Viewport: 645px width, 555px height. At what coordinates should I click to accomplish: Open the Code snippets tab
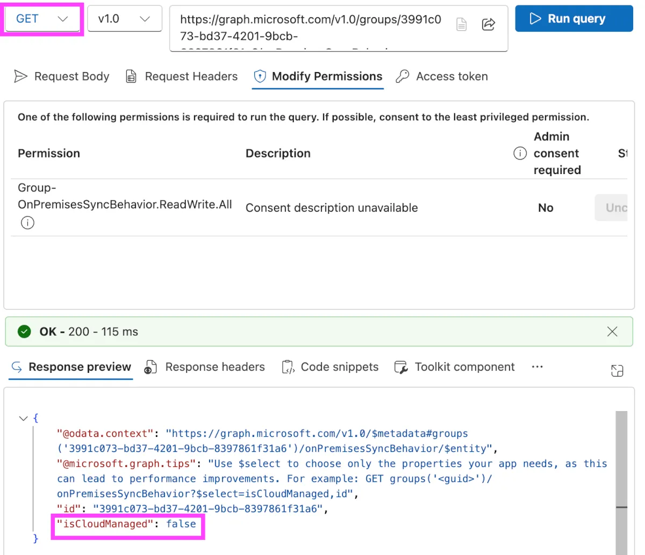click(331, 367)
